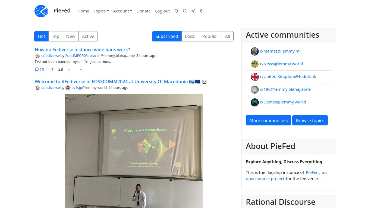This screenshot has width=371, height=208.
Task: Open the notifications bell
Action: (x=176, y=11)
